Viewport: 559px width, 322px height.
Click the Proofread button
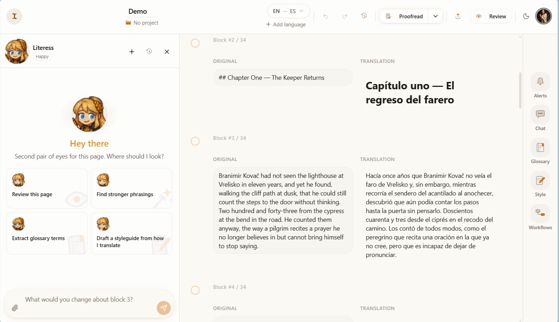point(404,16)
